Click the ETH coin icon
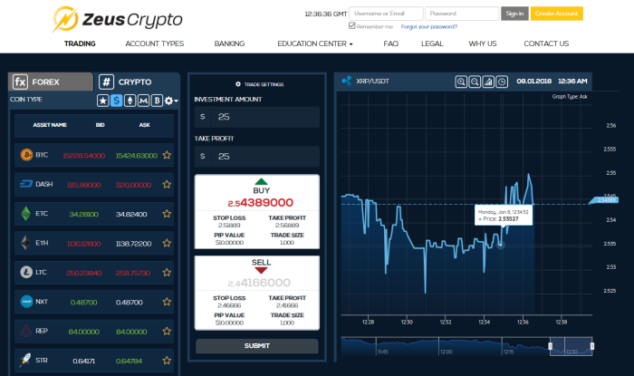The height and width of the screenshot is (376, 634). (x=25, y=243)
